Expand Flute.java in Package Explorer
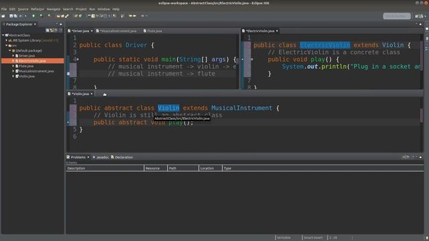Image resolution: width=429 pixels, height=241 pixels. tap(13, 66)
